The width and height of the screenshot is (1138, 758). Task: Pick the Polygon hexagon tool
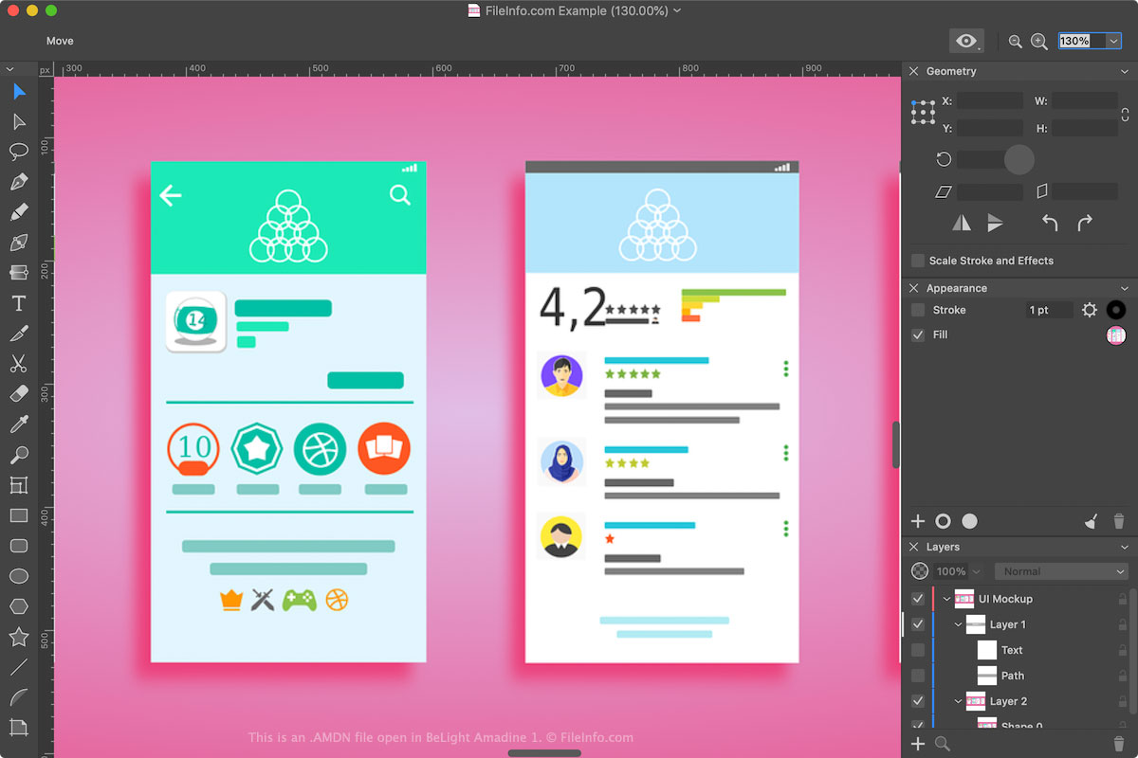pyautogui.click(x=19, y=606)
